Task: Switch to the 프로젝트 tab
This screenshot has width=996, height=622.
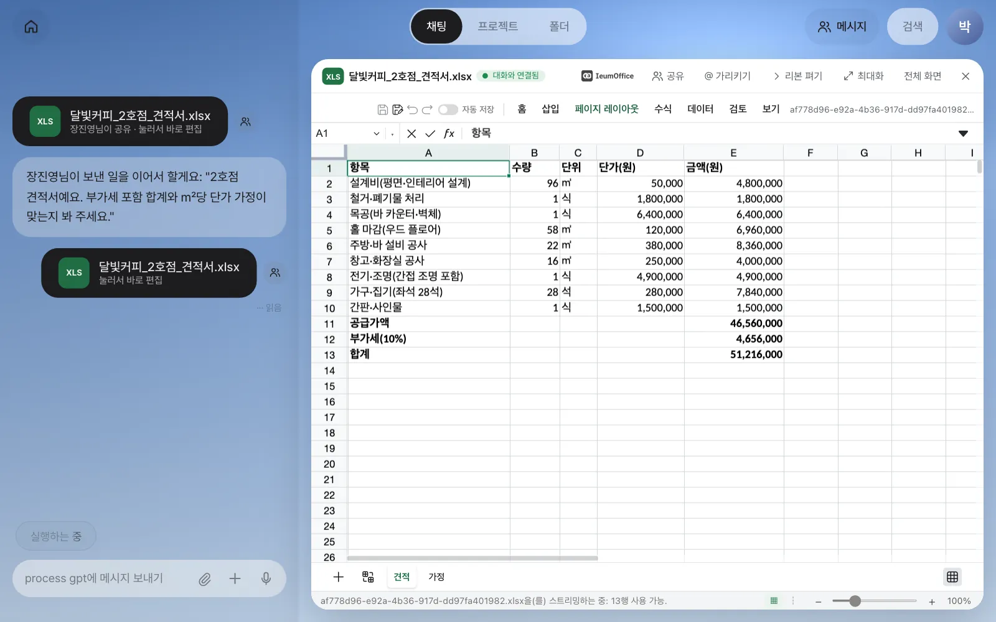Action: [497, 27]
